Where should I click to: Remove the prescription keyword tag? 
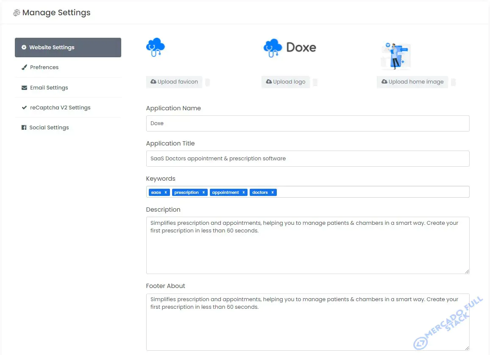(203, 193)
